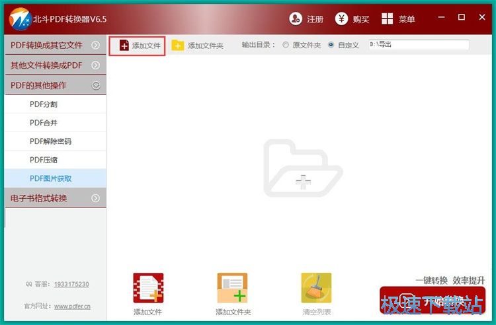This screenshot has width=496, height=325.
Task: Click the 电子书格式转换 header text
Action: [38, 198]
